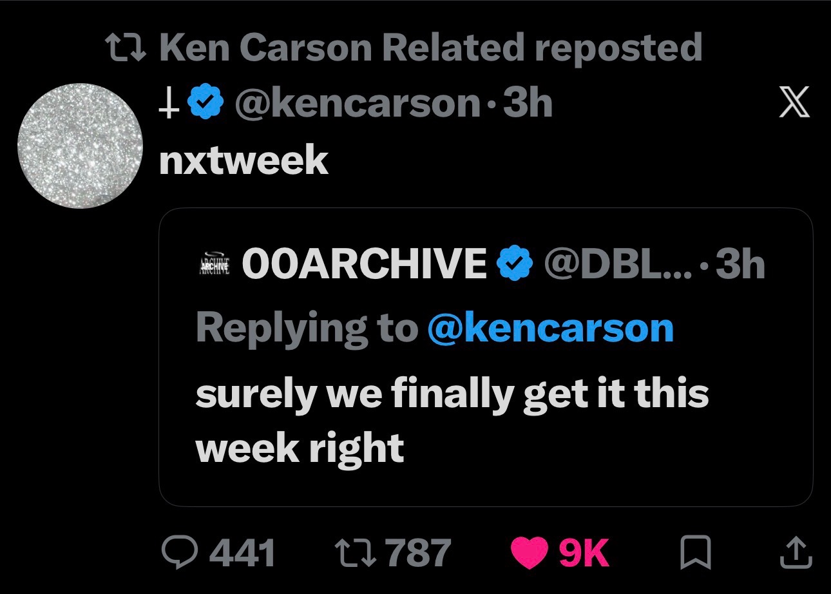Click the X logo icon at top right
This screenshot has width=831, height=594.
click(794, 104)
